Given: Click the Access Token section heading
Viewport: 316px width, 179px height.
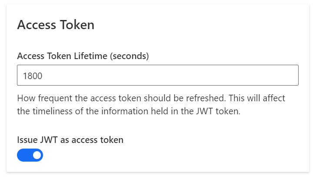Looking at the screenshot, I should 56,25.
